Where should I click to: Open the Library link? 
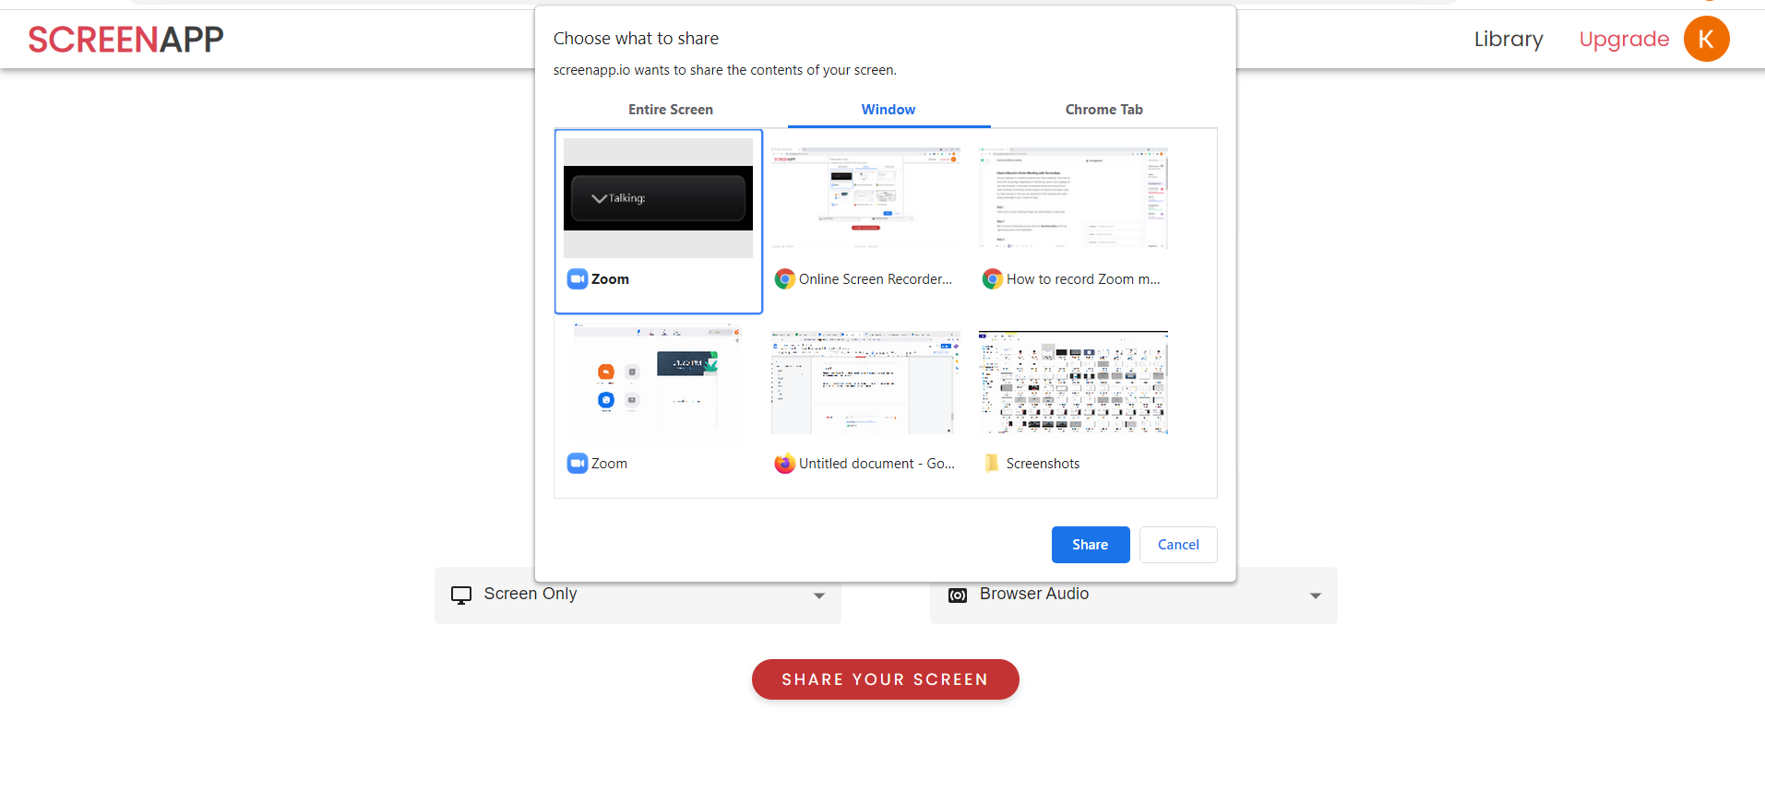click(1509, 39)
